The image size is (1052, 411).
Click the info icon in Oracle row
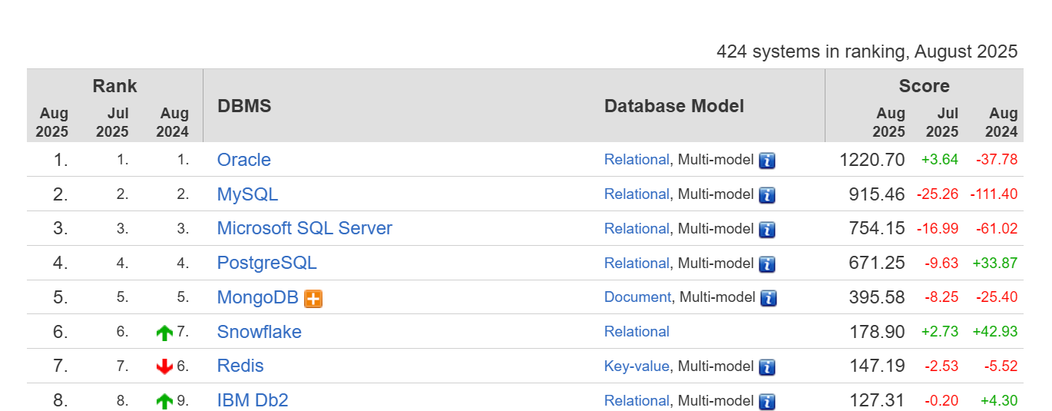click(x=767, y=161)
